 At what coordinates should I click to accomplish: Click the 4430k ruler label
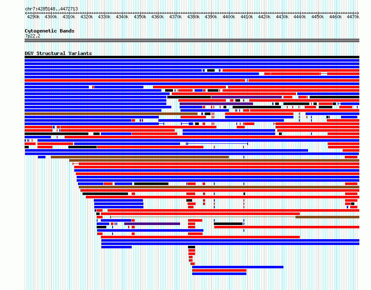coord(282,17)
